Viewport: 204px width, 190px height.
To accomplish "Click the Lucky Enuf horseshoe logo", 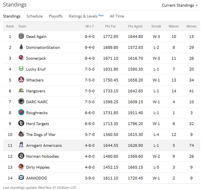I will [x=21, y=69].
